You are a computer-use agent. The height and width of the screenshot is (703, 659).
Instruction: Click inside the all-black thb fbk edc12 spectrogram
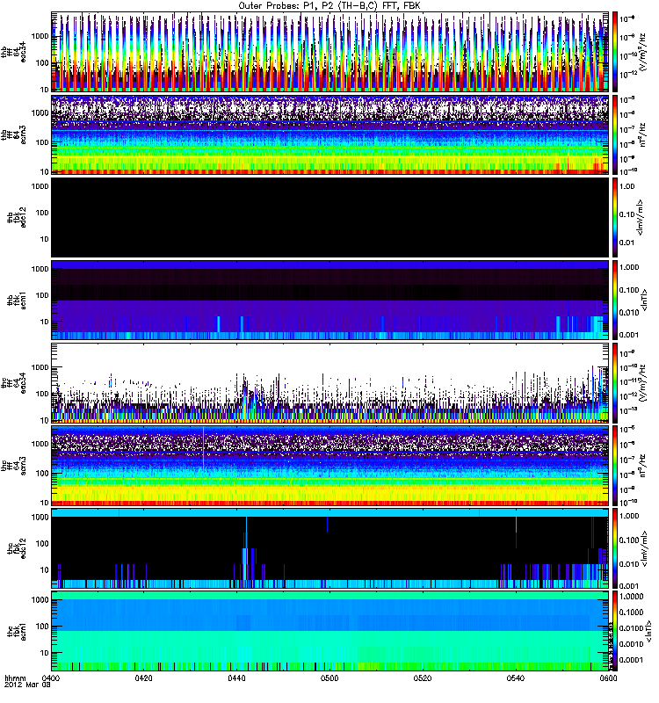tap(329, 217)
